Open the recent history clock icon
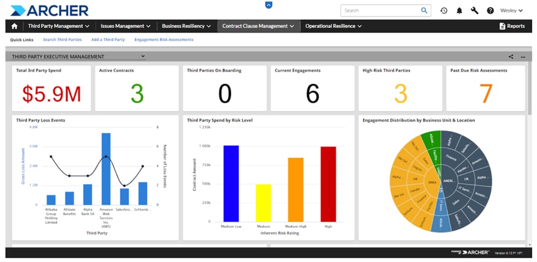 click(444, 11)
